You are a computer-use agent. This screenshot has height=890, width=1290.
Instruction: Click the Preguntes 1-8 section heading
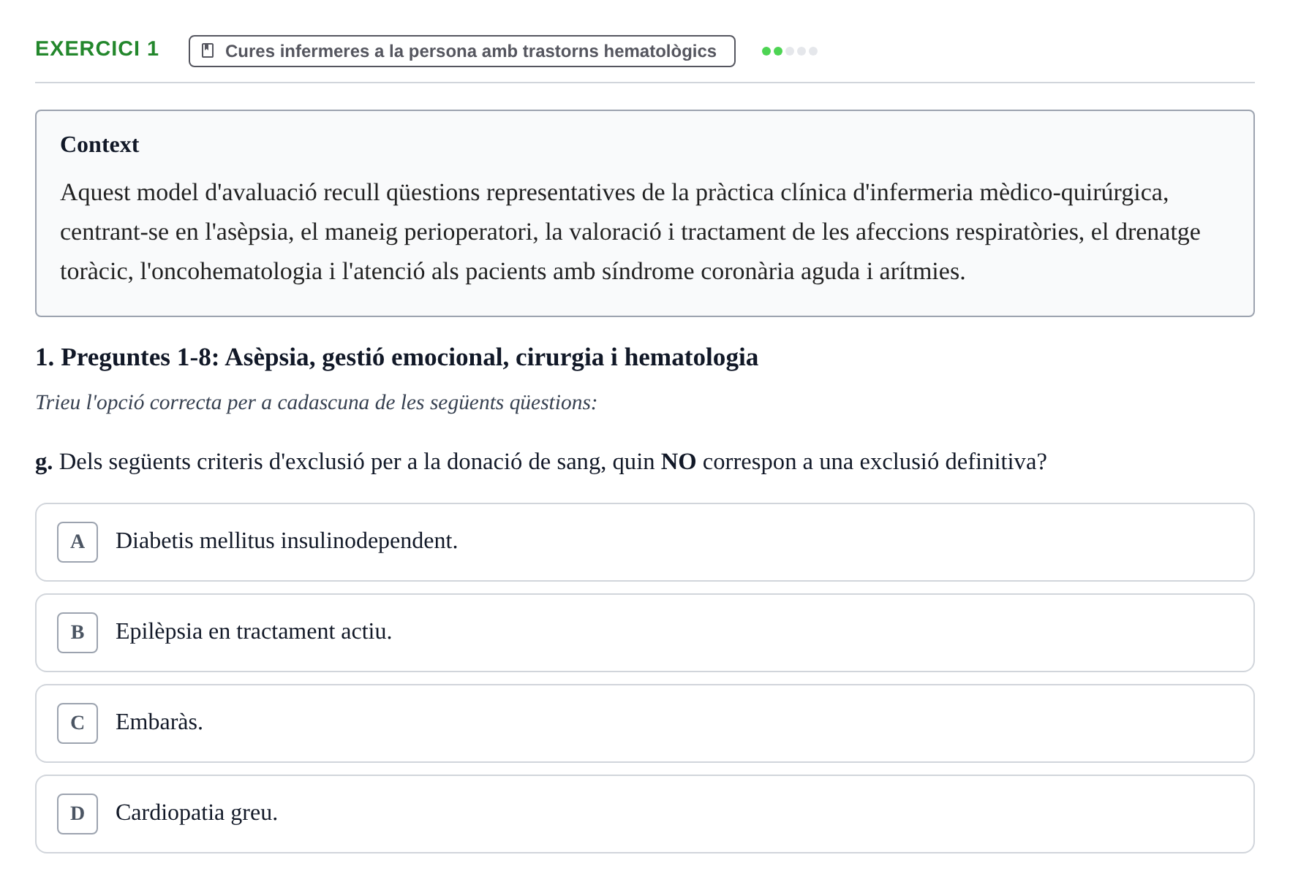[396, 357]
